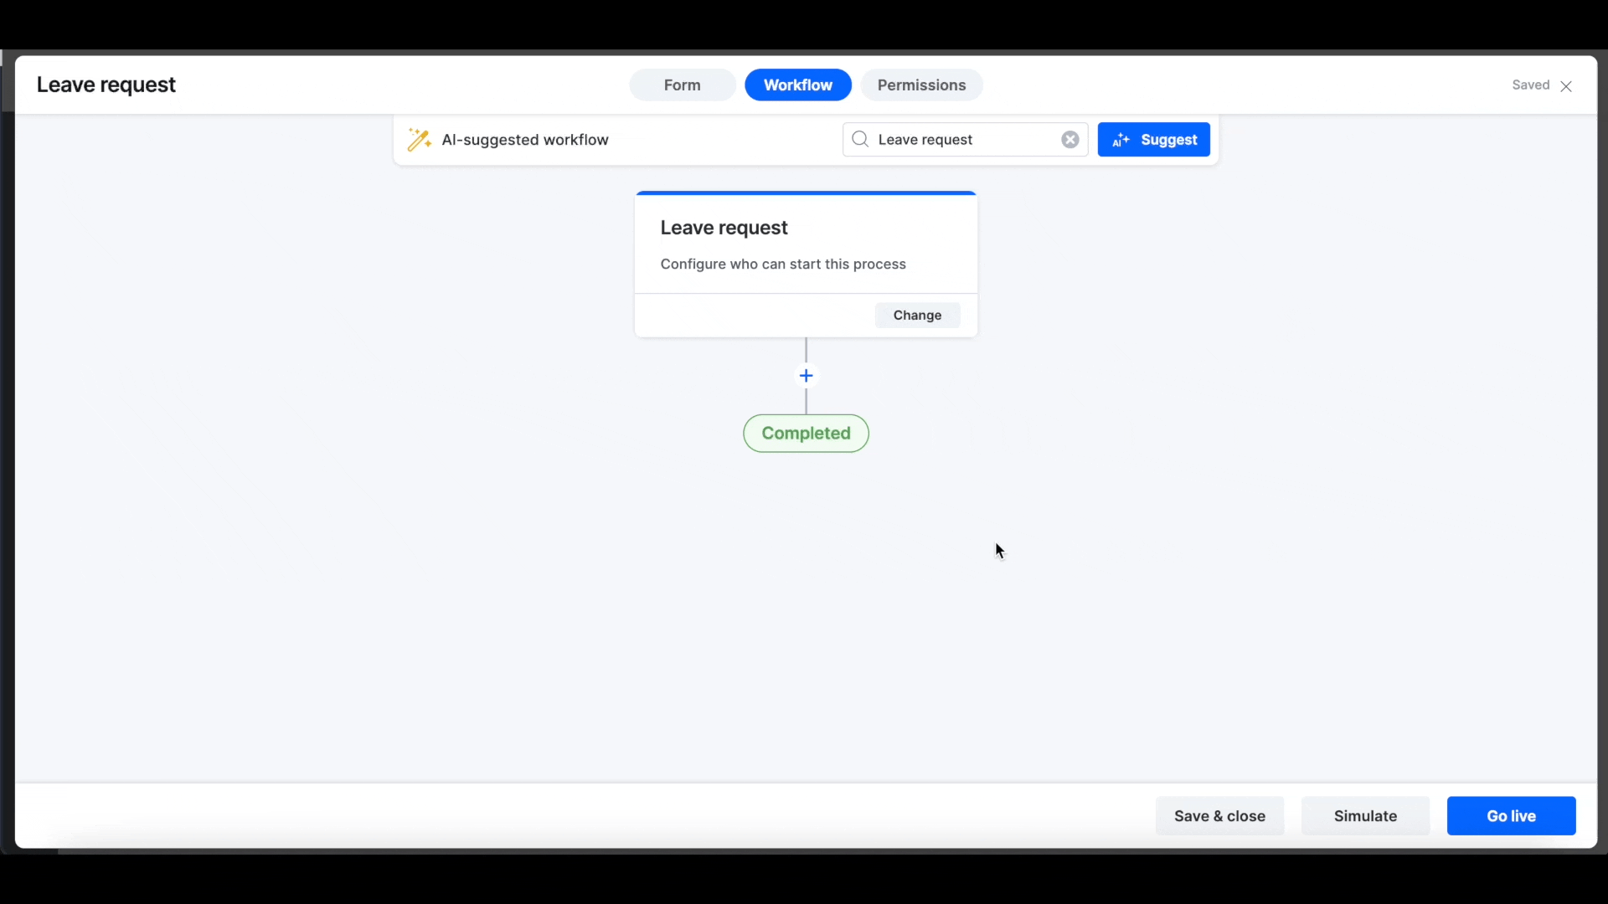Click 'Configure who can start this process' text
Screen dimensions: 1608x904
coord(783,265)
